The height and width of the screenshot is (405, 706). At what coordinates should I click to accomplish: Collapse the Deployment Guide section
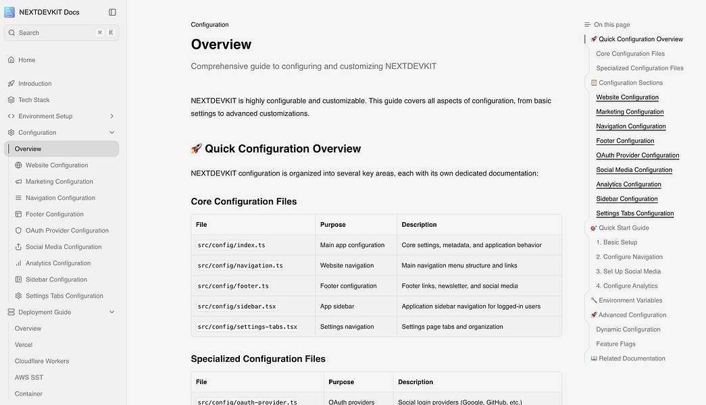pyautogui.click(x=111, y=312)
